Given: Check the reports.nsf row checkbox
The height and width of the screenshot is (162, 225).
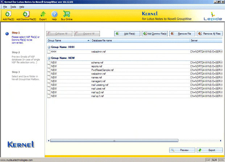Looking at the screenshot, I should pos(49,66).
